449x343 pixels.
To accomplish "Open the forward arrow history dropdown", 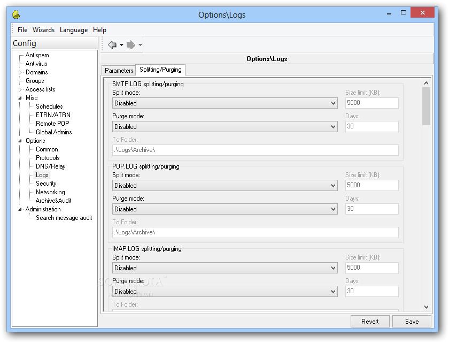I will tap(140, 45).
